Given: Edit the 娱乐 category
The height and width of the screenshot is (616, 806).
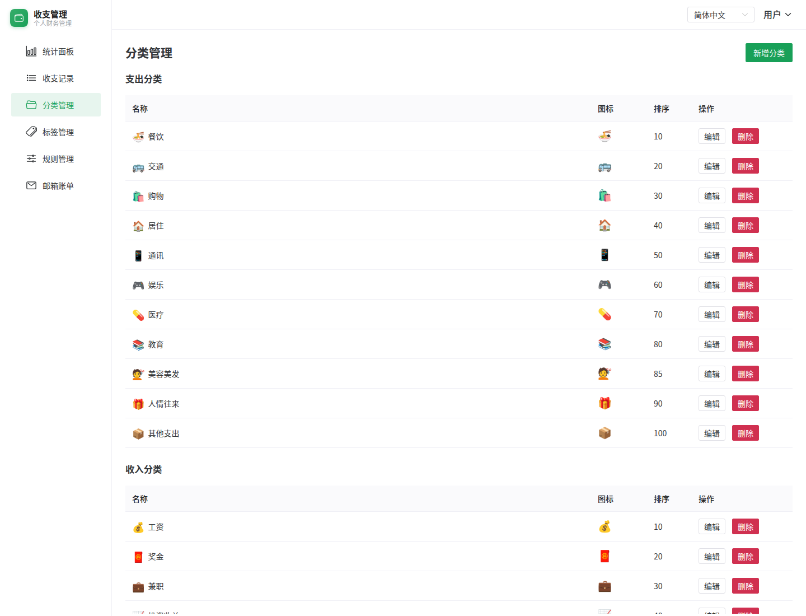Looking at the screenshot, I should pyautogui.click(x=712, y=284).
